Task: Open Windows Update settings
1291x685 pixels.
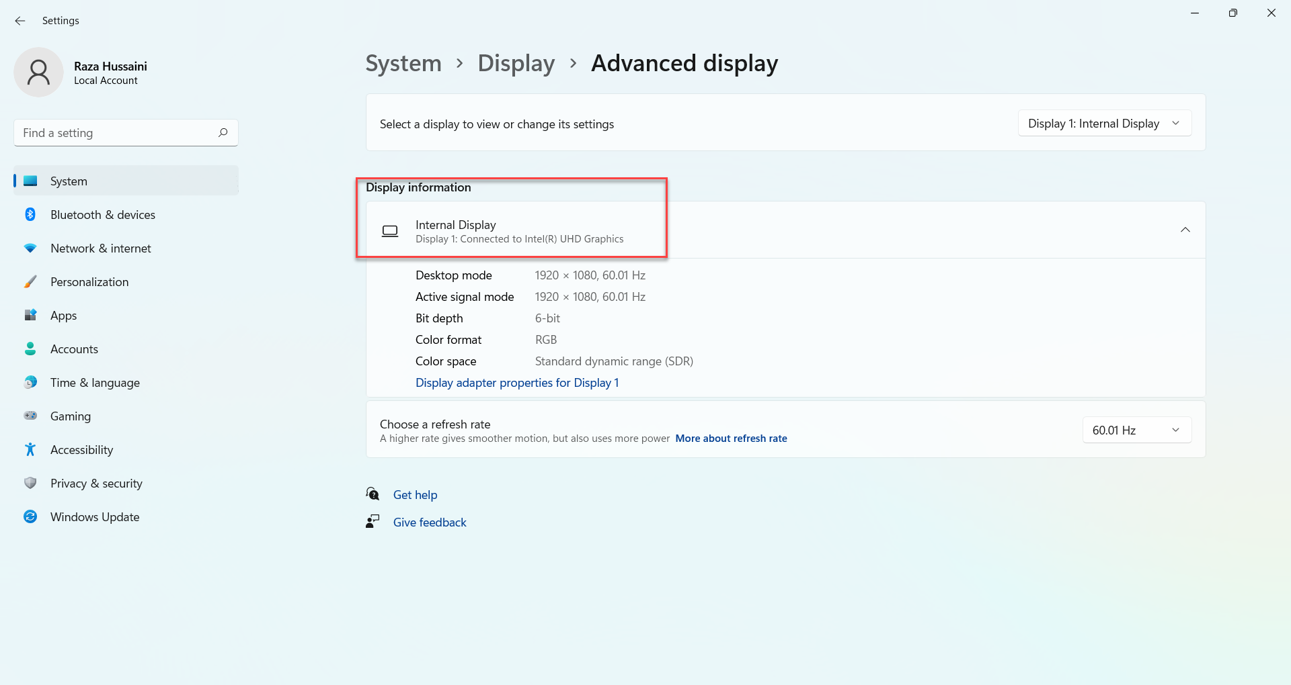Action: coord(94,516)
